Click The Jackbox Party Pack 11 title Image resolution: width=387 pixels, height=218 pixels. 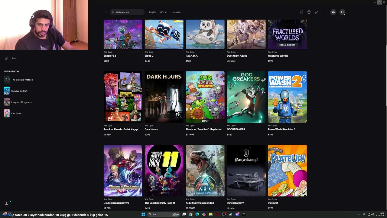coord(160,203)
